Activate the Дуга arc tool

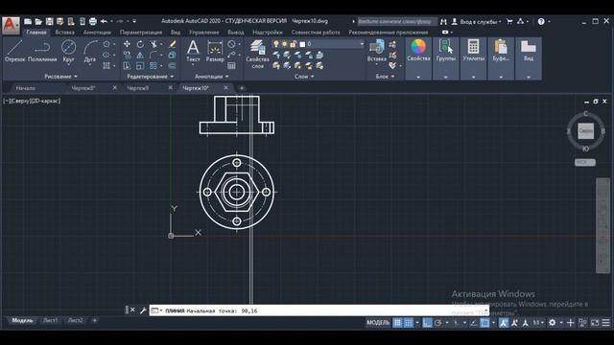90,51
